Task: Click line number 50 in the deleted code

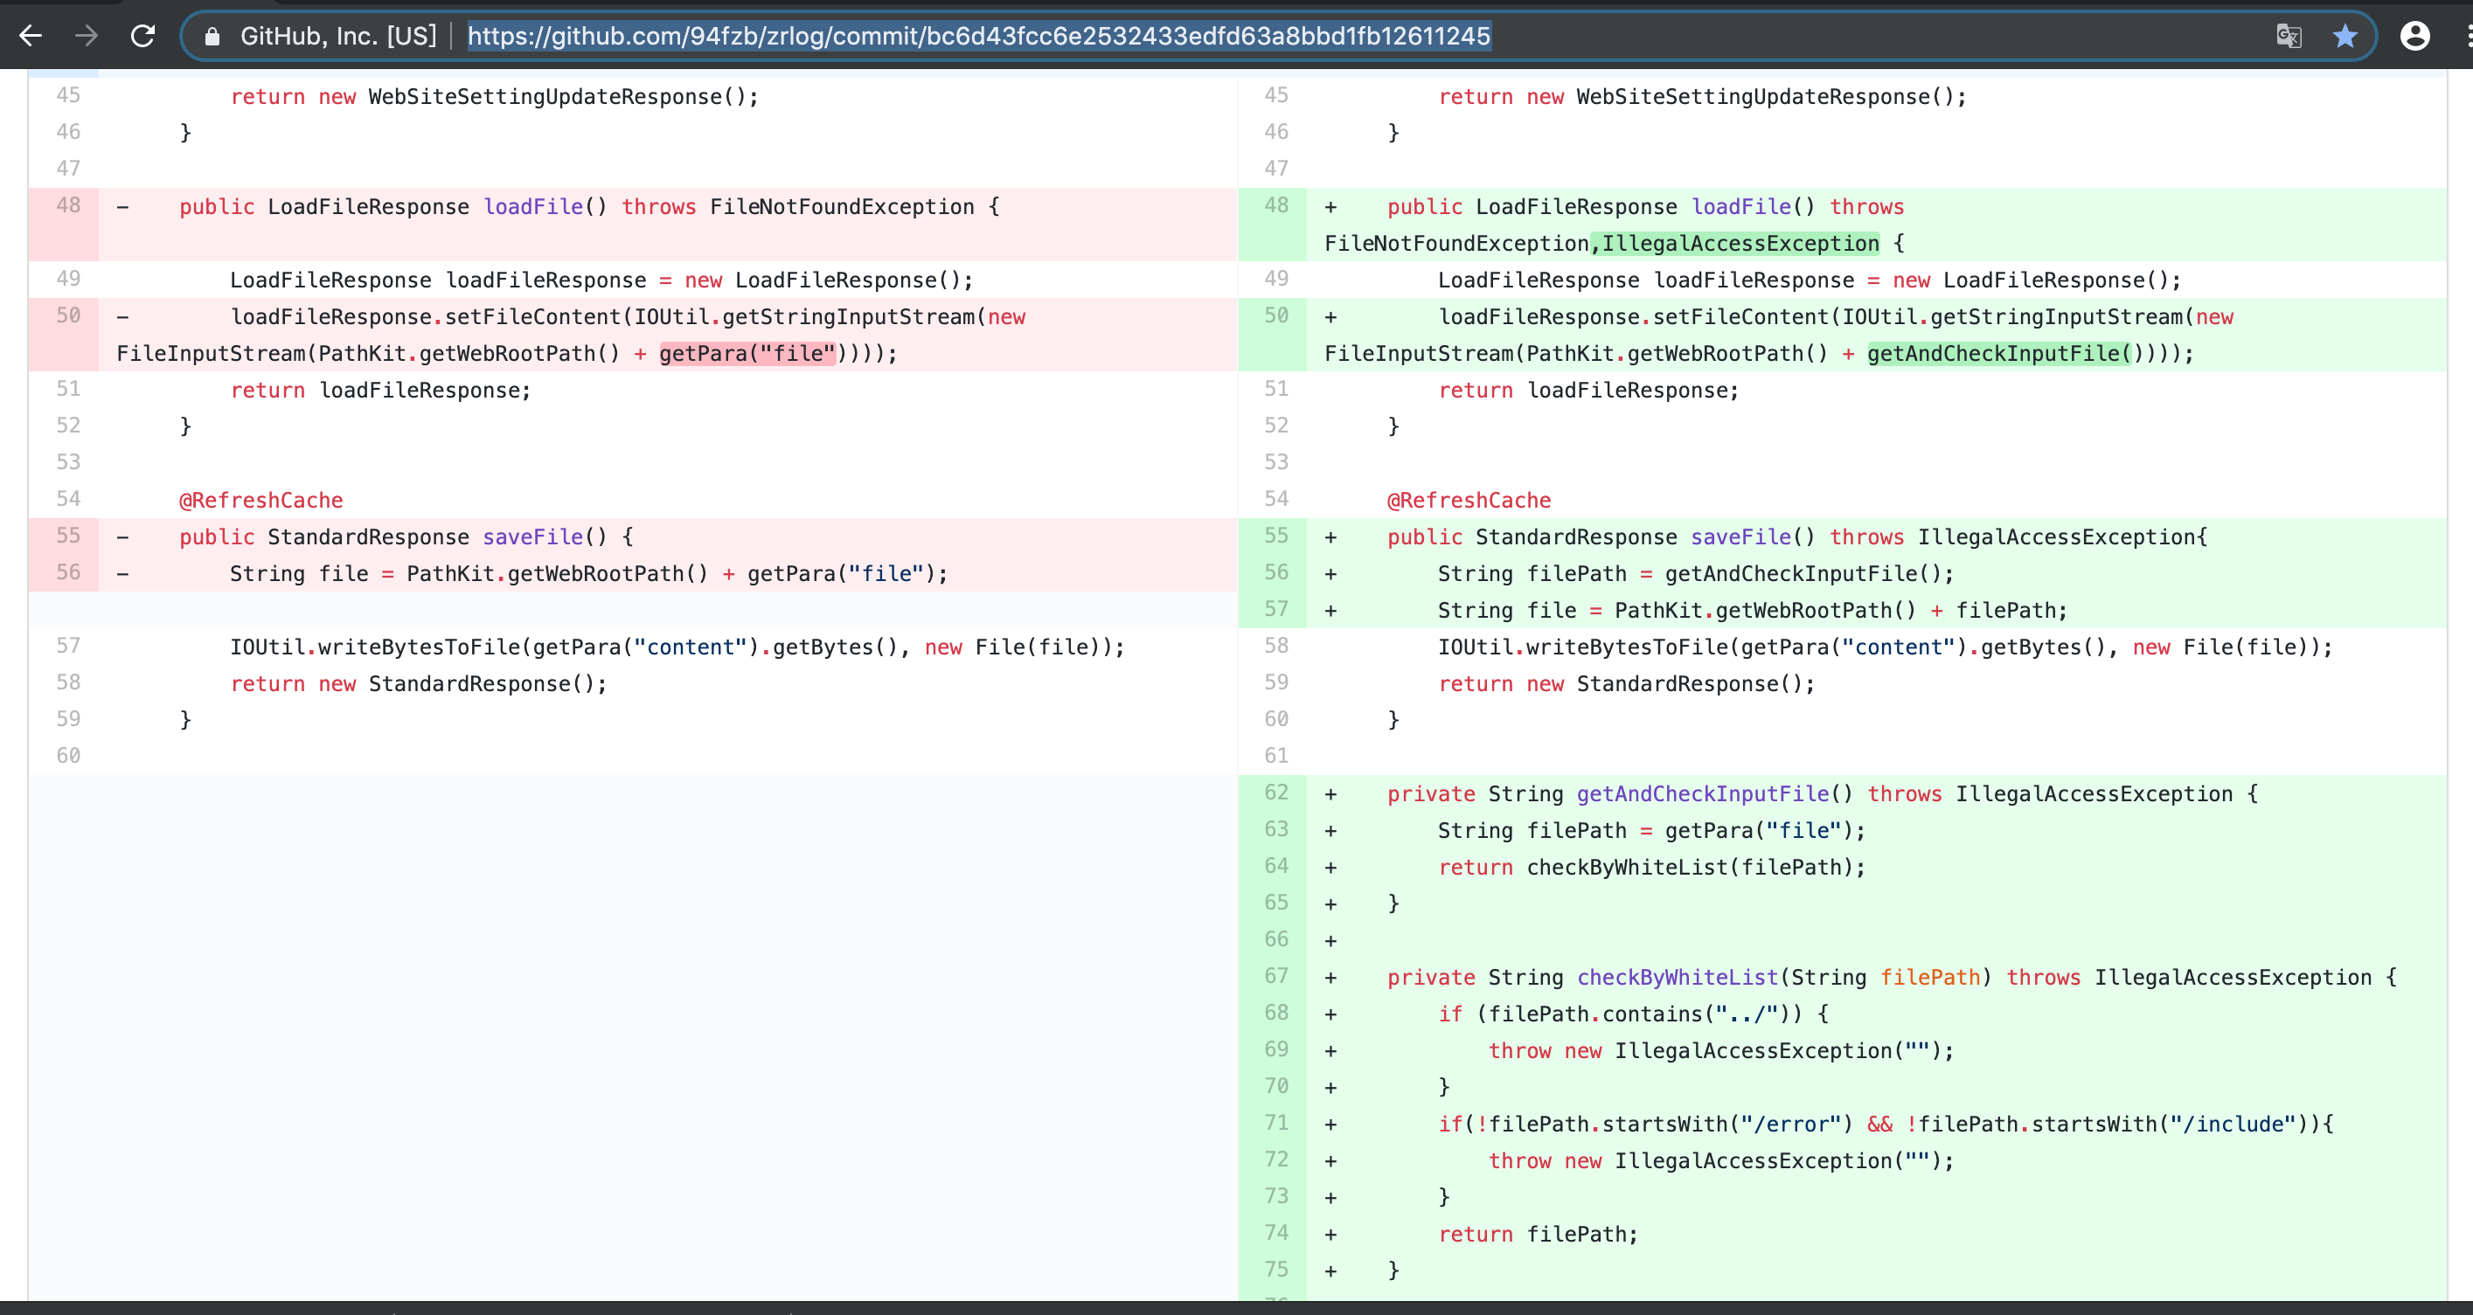Action: click(x=67, y=315)
